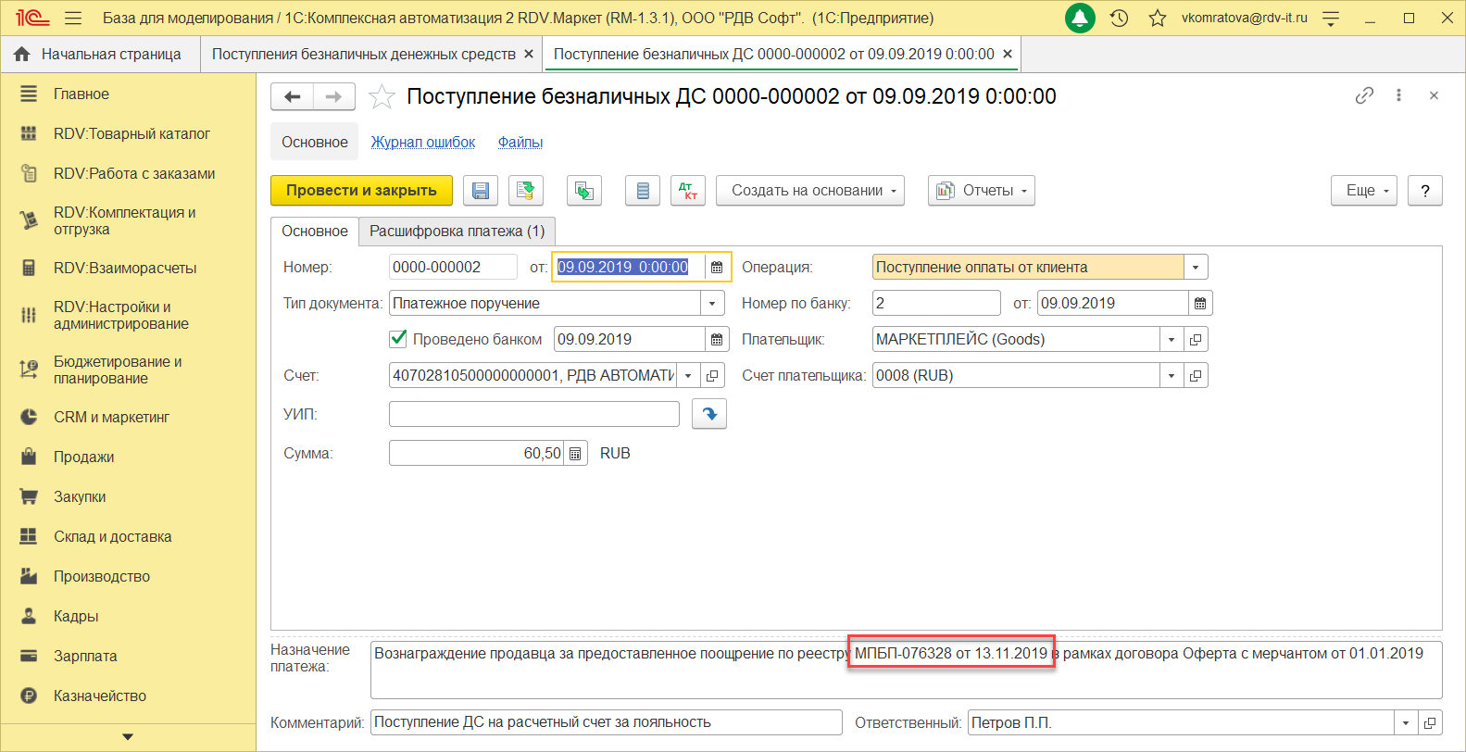Click the post document icon
The image size is (1466, 752).
coord(526,191)
